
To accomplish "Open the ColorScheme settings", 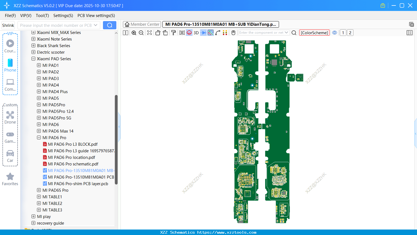I will [x=314, y=33].
